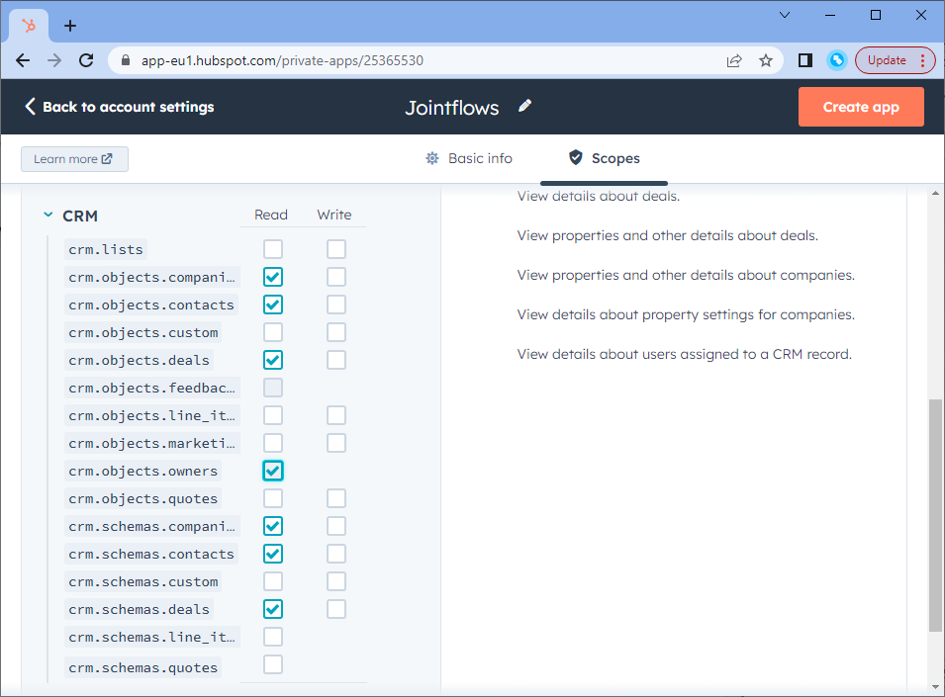
Task: Bookmark this page with the star icon
Action: (765, 60)
